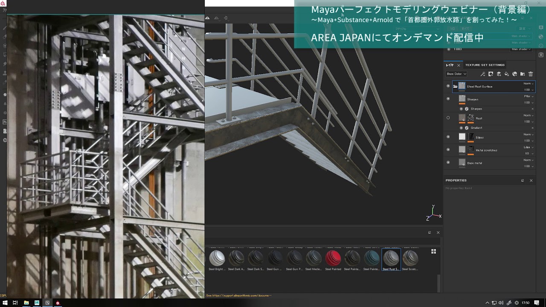Open Main shader dropdown for 1003

point(521,49)
